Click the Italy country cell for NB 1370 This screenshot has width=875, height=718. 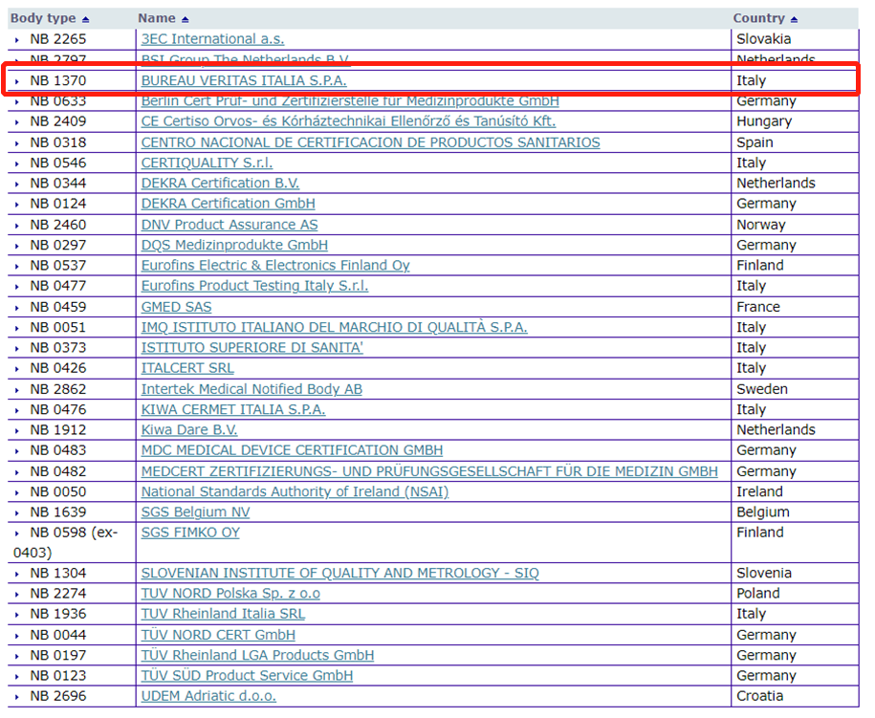point(751,81)
